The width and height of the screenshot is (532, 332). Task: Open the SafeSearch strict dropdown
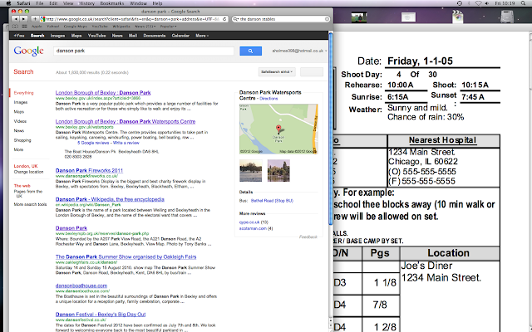point(277,72)
